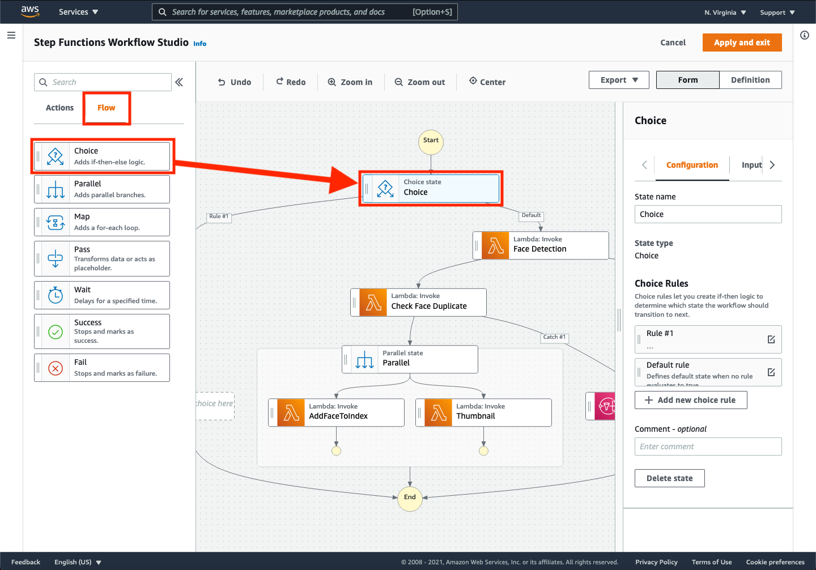Switch to the Flow tab
The height and width of the screenshot is (570, 816).
(106, 108)
